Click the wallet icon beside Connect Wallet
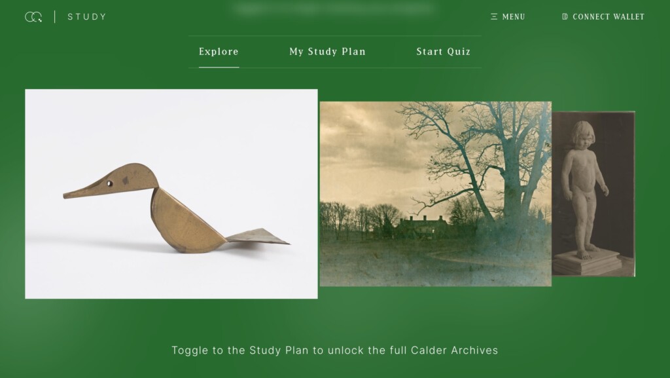The image size is (670, 378). pos(565,16)
